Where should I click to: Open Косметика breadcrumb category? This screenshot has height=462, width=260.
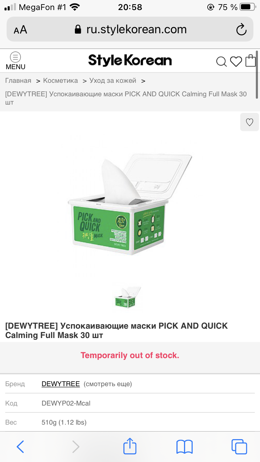coord(60,81)
